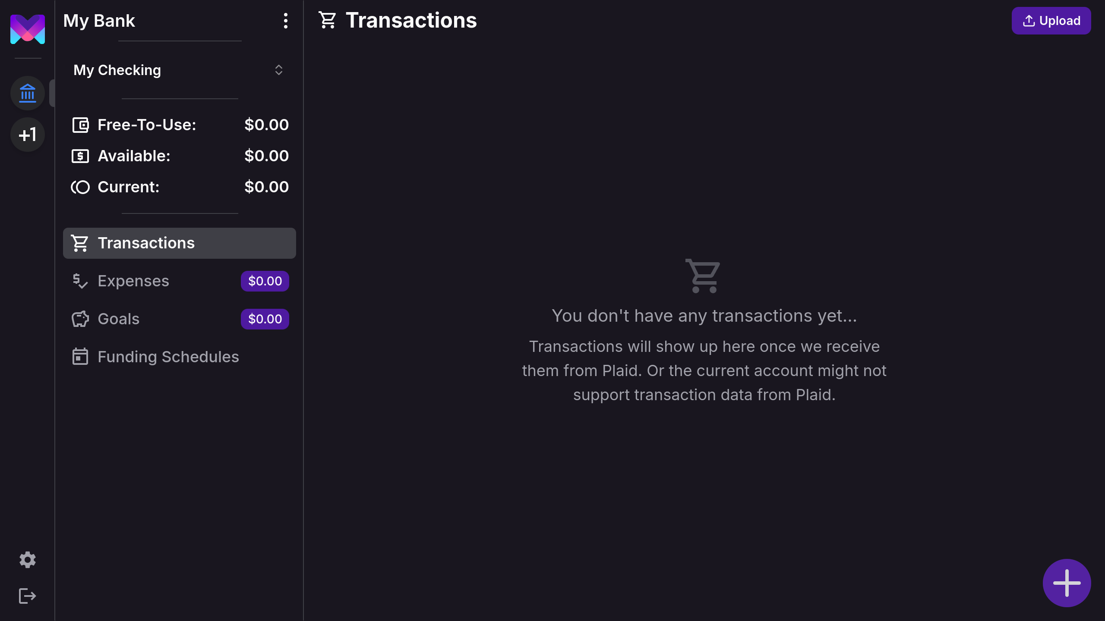Open the My Bank three-dot menu
The image size is (1105, 621).
285,21
